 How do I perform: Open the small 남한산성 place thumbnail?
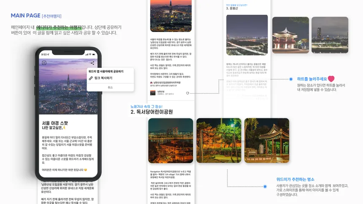coord(153,93)
